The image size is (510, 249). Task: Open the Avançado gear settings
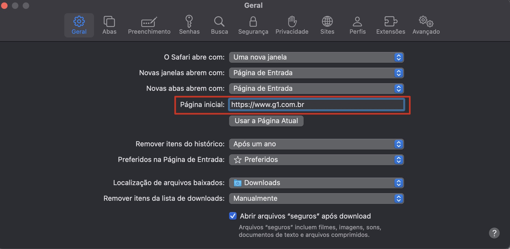click(426, 25)
